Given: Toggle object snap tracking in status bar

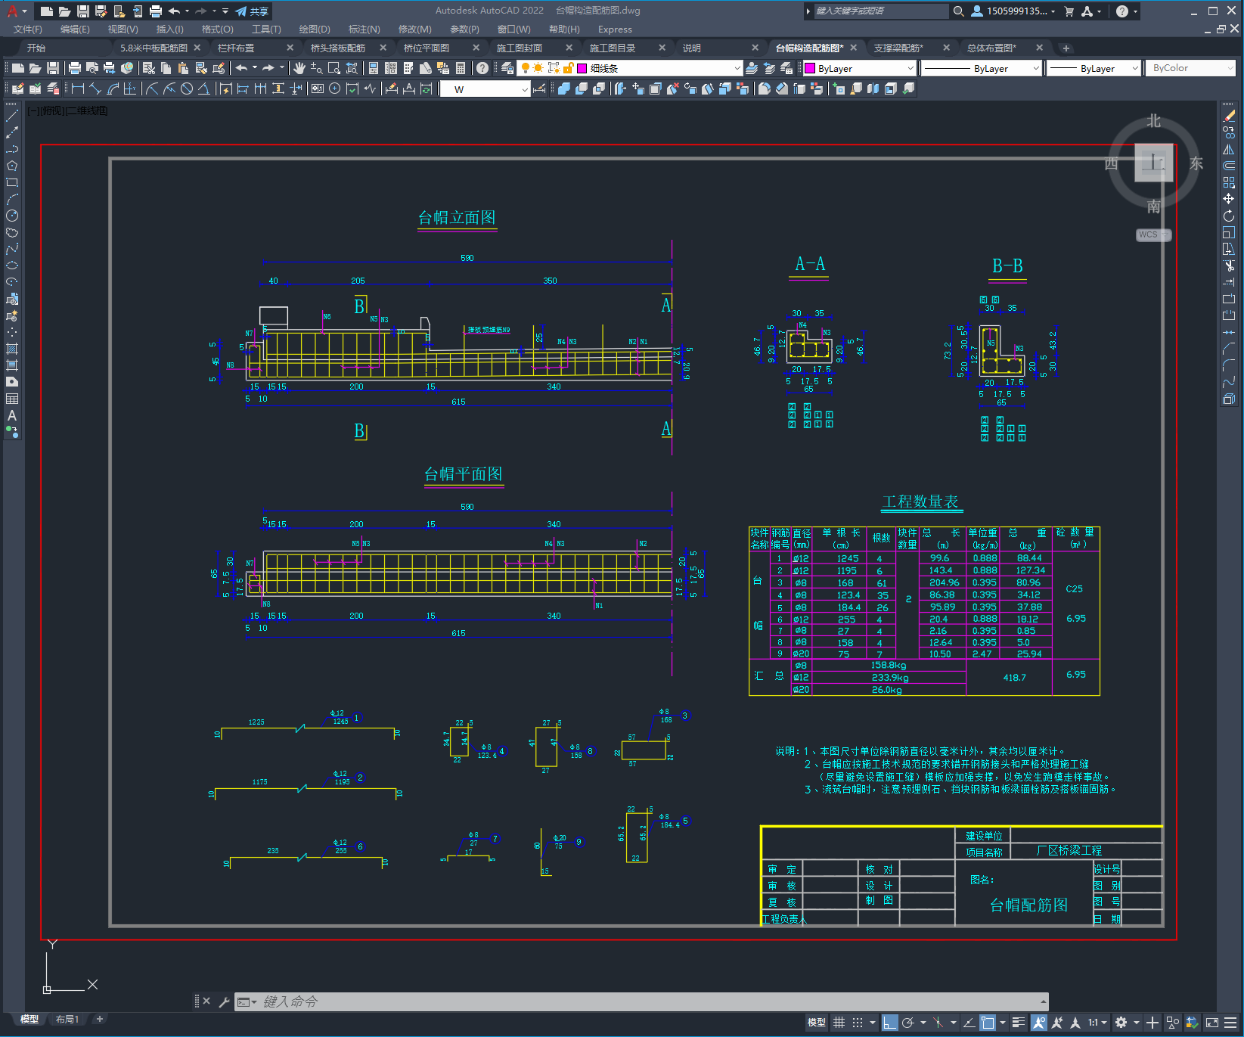Looking at the screenshot, I should pos(969,1023).
